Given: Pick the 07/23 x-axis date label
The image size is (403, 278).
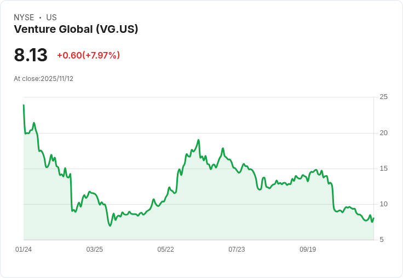Looking at the screenshot, I should 237,250.
